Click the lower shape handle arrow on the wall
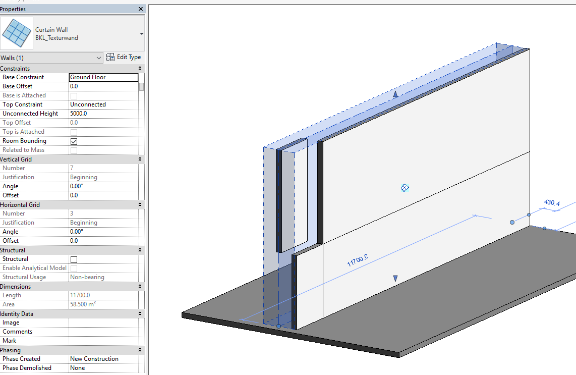Image resolution: width=576 pixels, height=375 pixels. (395, 279)
